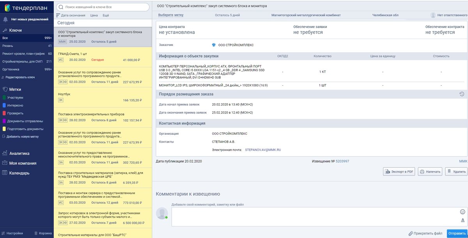
Task: Open Оказание услуг по предоставлению неисключительного права tender
Action: click(x=103, y=157)
